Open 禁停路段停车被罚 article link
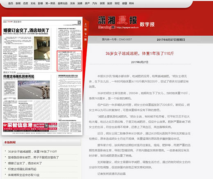213x179 pixels. click(33, 157)
